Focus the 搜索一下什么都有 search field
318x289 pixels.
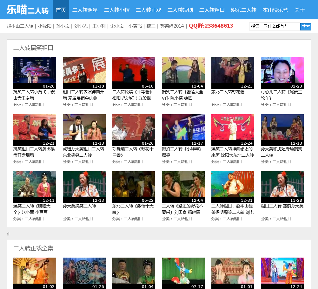(275, 26)
